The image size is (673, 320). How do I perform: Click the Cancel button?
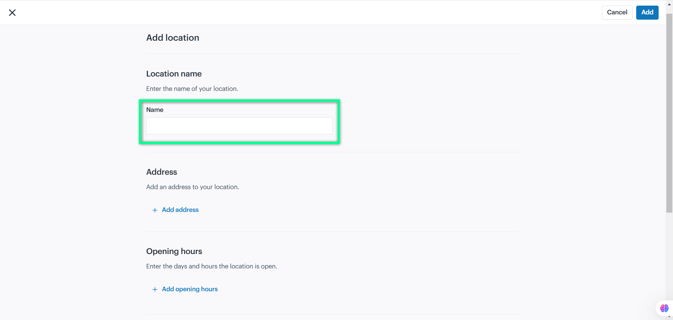point(617,12)
